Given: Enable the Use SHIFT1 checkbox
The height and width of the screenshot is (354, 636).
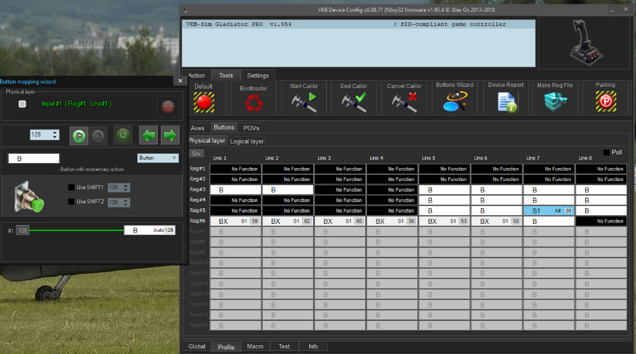Looking at the screenshot, I should pyautogui.click(x=71, y=187).
